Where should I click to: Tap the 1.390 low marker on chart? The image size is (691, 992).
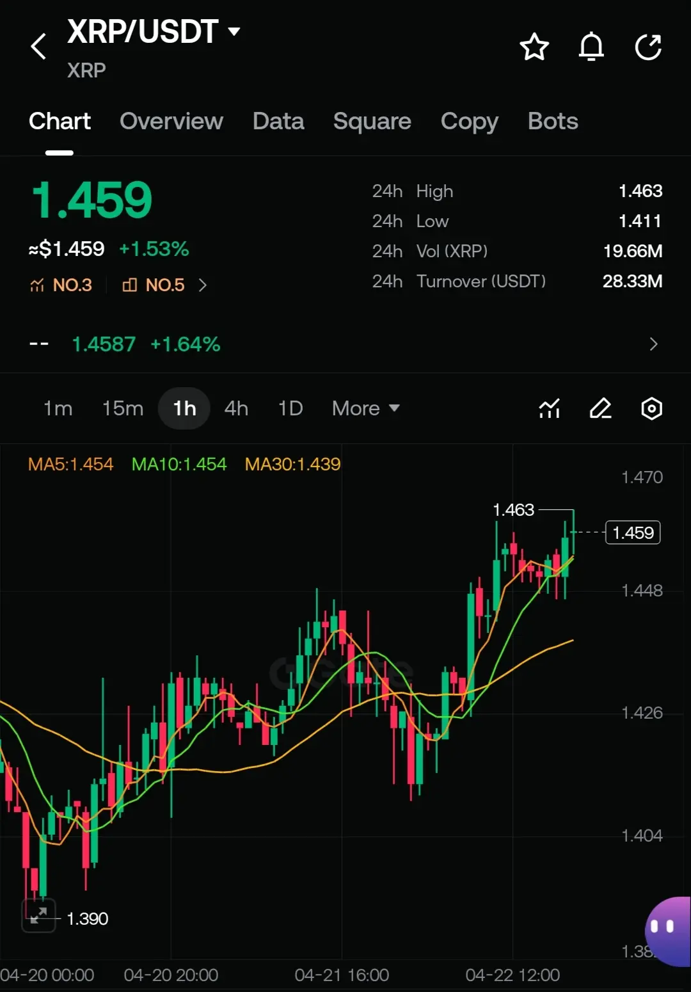88,918
